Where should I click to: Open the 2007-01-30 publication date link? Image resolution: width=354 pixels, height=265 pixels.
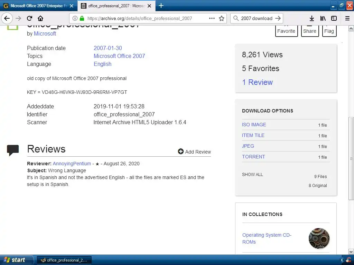[x=108, y=48]
